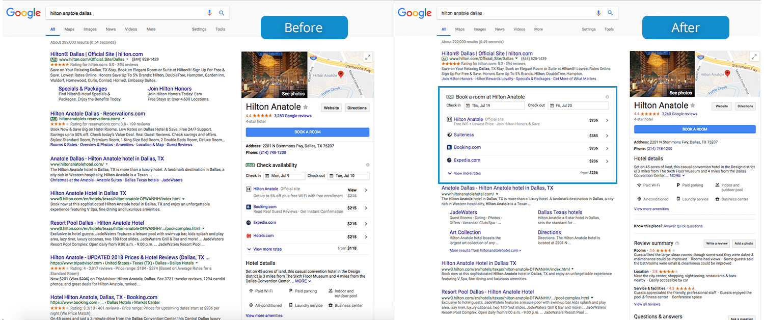Click the save star beside Hilton Anatole in Before panel
Screen dimensions: 764x320
[x=306, y=107]
